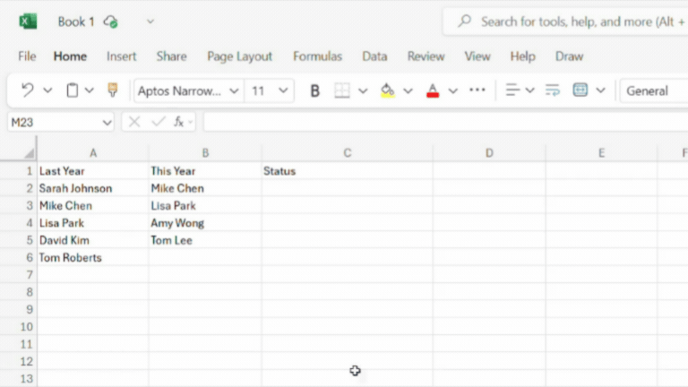Open the More font options ellipsis

pyautogui.click(x=477, y=90)
